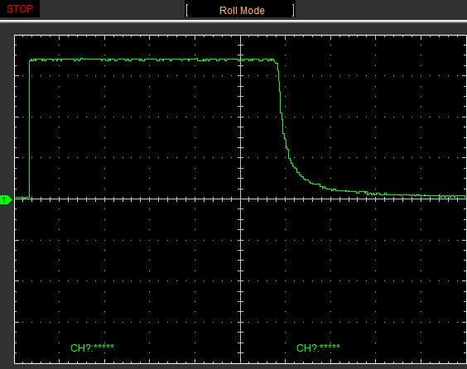Image resolution: width=467 pixels, height=369 pixels.
Task: Select the right CH?:***** measurement readout
Action: pos(318,347)
